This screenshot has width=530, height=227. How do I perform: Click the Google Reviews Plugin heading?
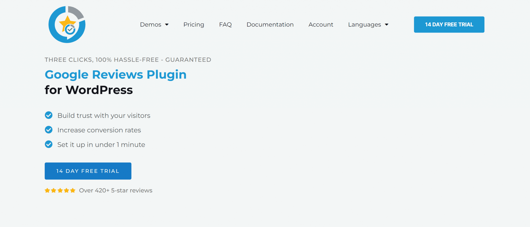[x=115, y=75]
